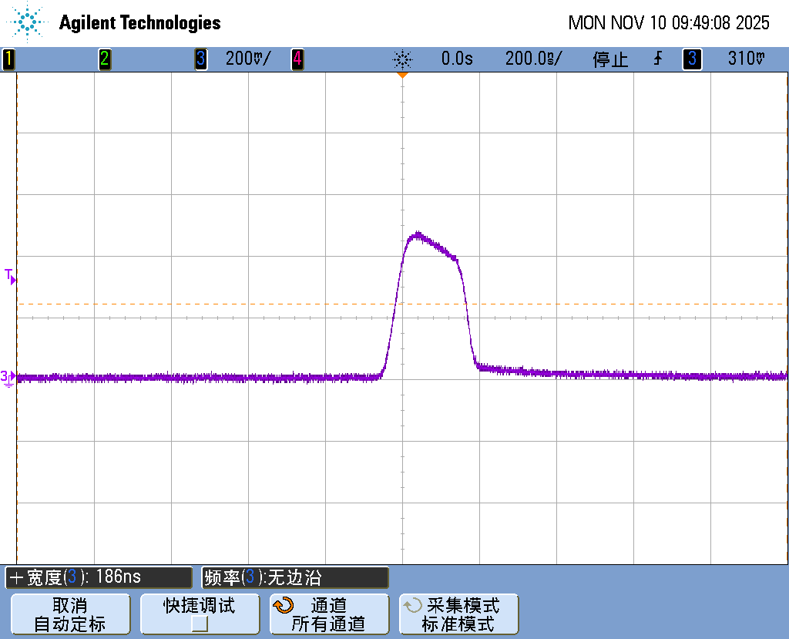This screenshot has width=789, height=639.
Task: Click the channel 3 ground level marker
Action: (x=8, y=377)
